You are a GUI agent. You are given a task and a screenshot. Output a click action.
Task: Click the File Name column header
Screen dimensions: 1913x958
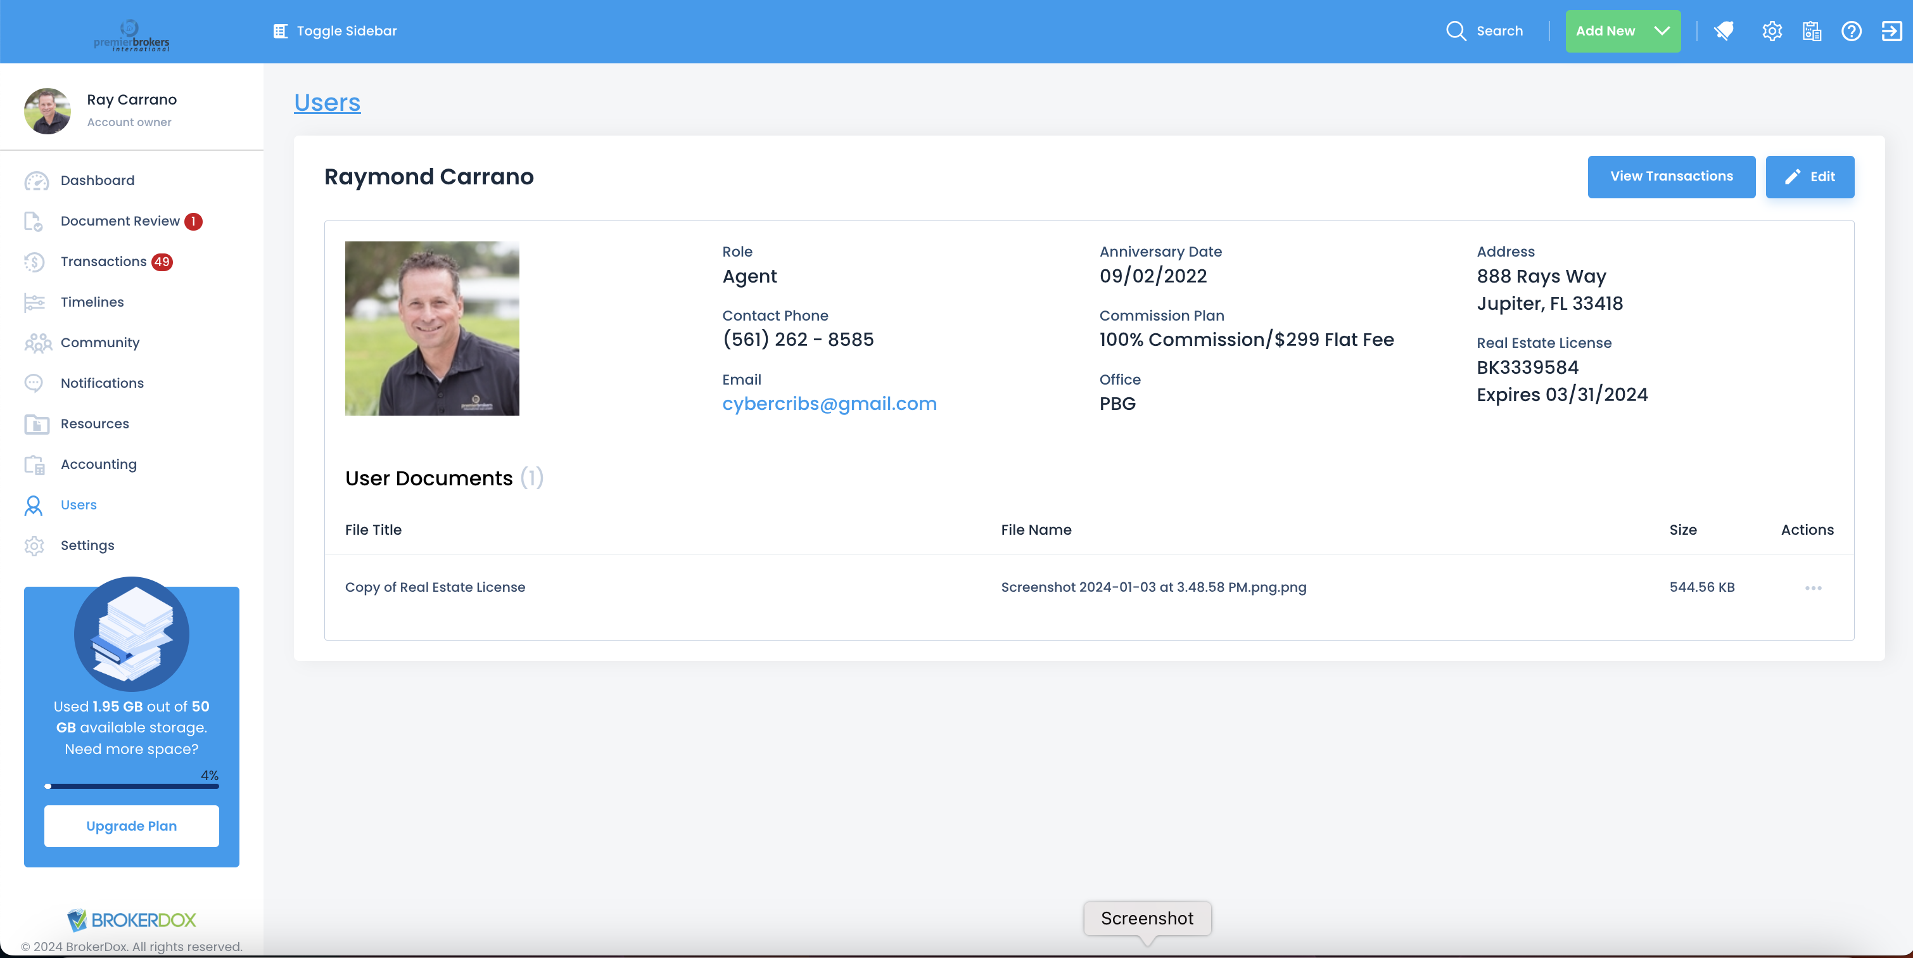pyautogui.click(x=1036, y=530)
